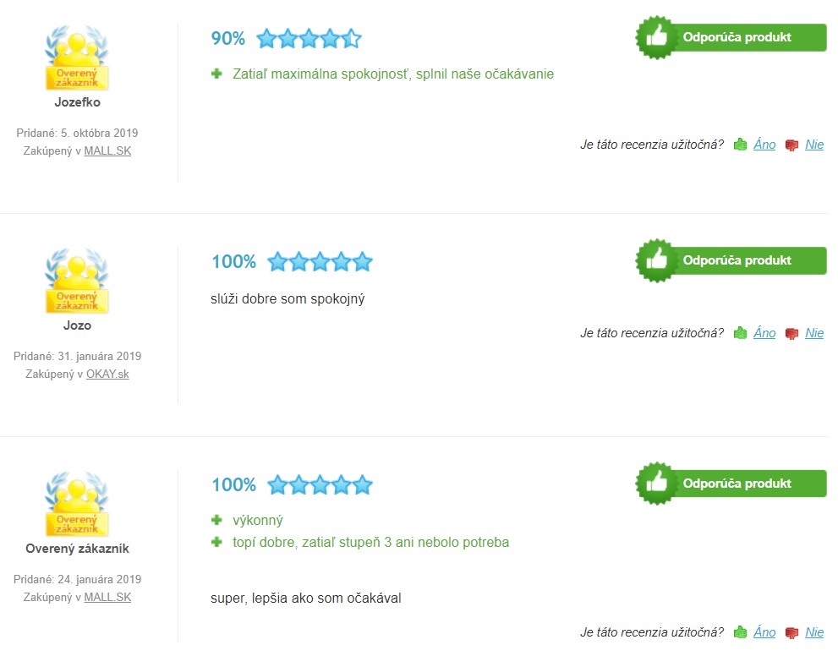
Task: Click thumbs-down icon in the 24. januára review
Action: [791, 632]
